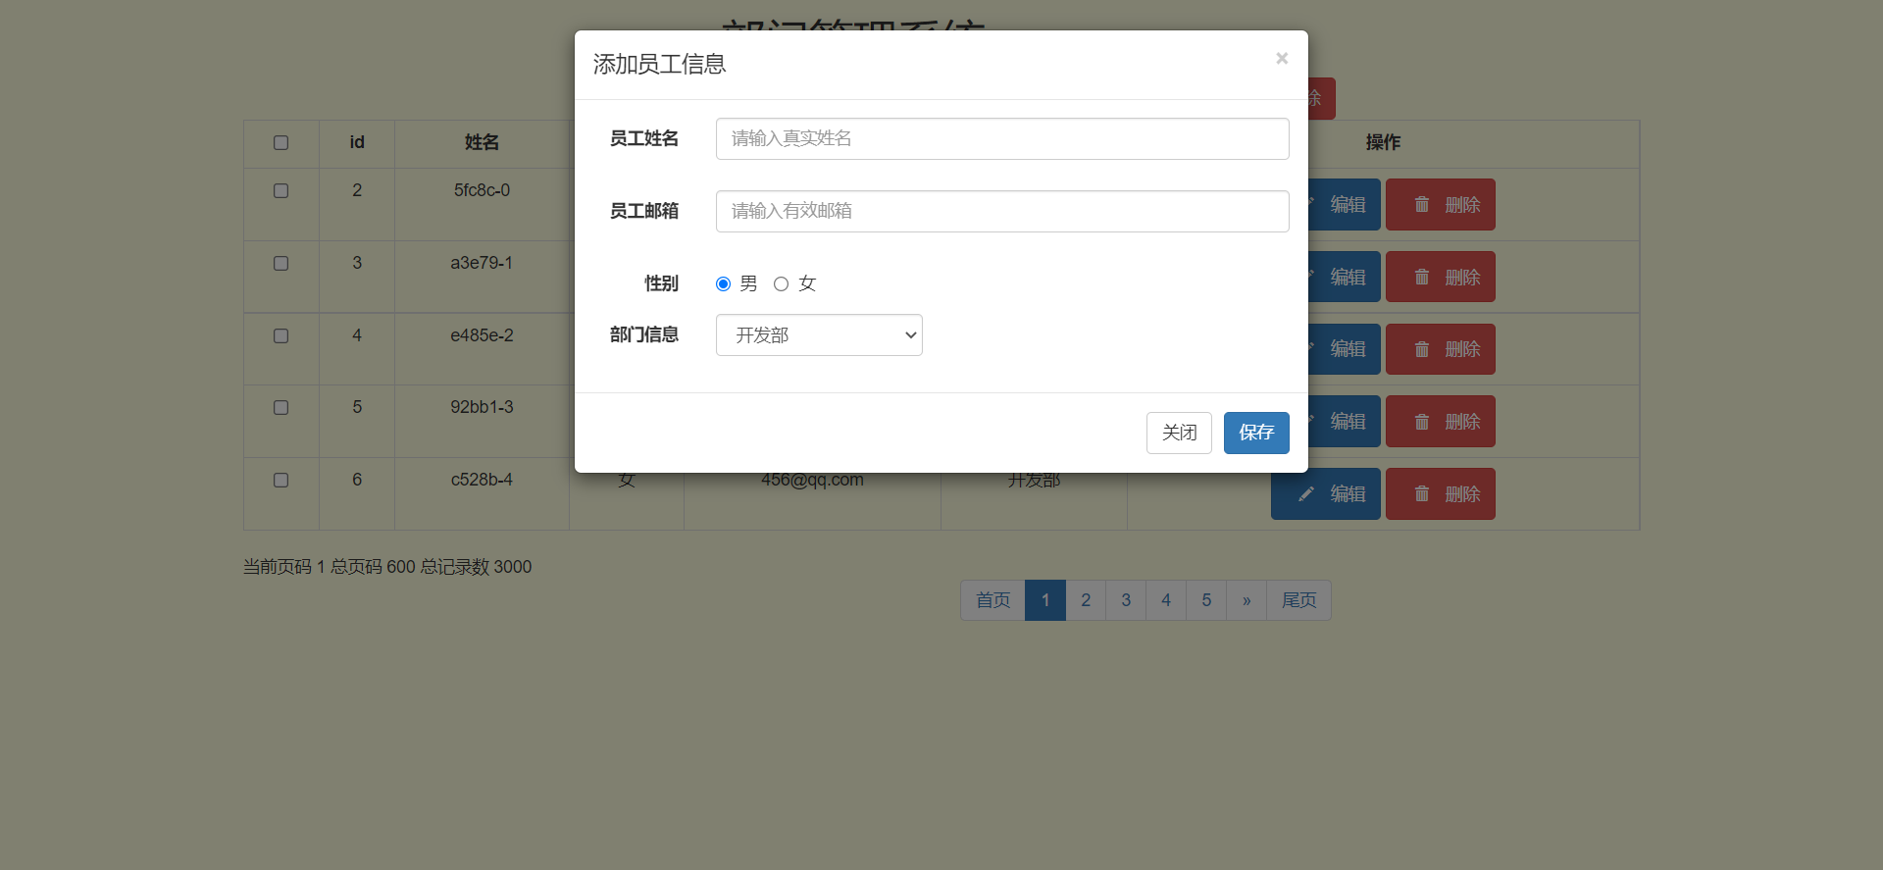Click 编辑 button for row e485e-2
The width and height of the screenshot is (1883, 870).
coord(1344,349)
